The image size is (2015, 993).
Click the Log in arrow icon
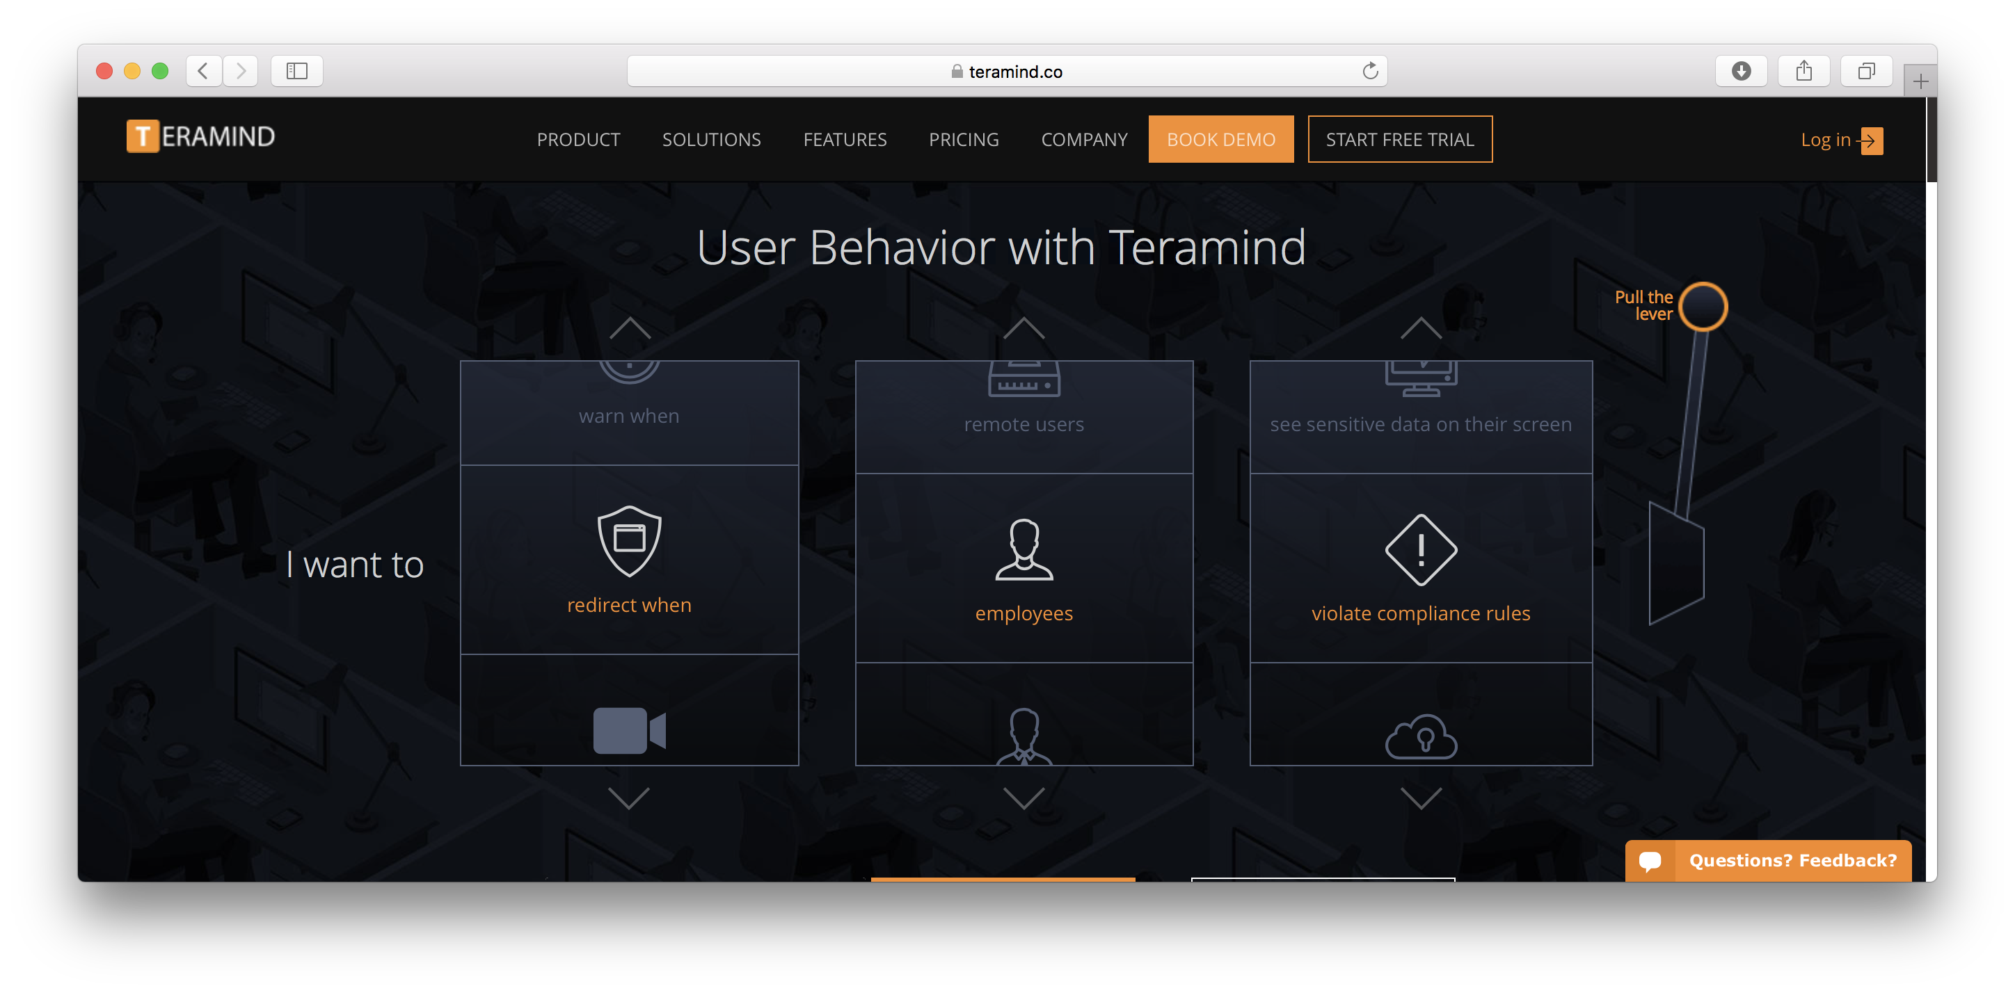pyautogui.click(x=1870, y=140)
